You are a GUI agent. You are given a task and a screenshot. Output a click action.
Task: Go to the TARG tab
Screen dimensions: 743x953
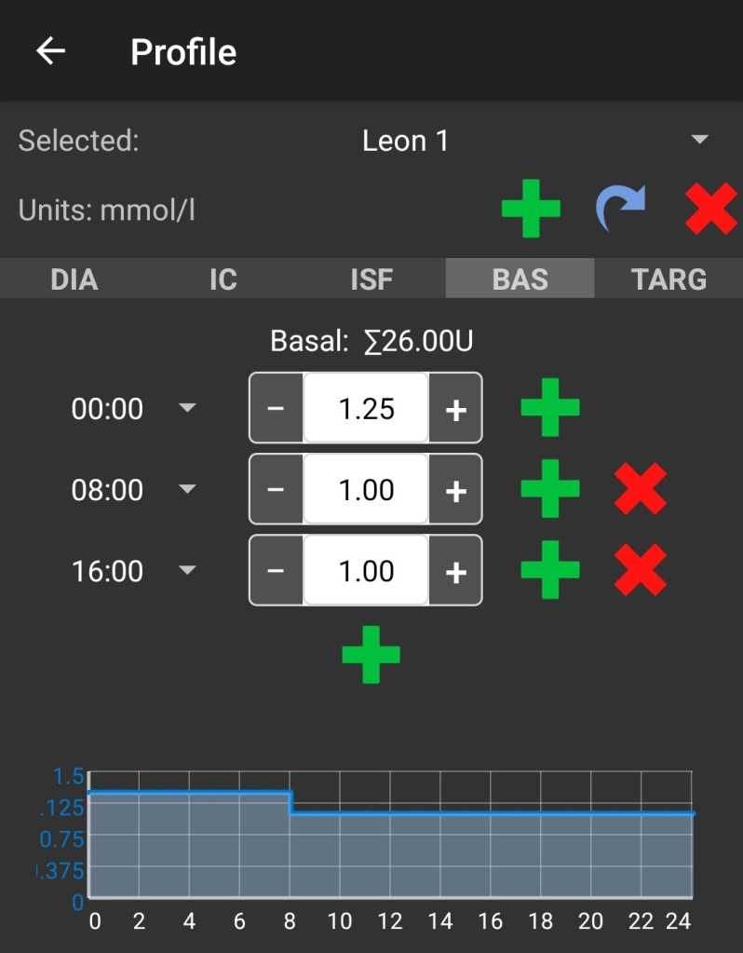(x=669, y=279)
